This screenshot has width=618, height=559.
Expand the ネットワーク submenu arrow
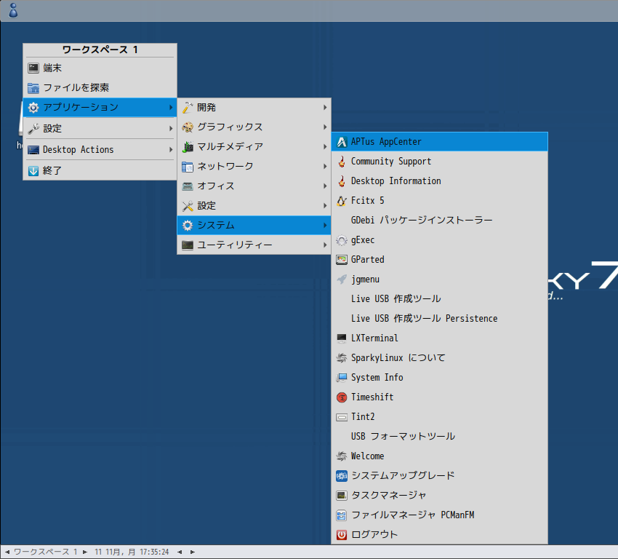click(325, 167)
